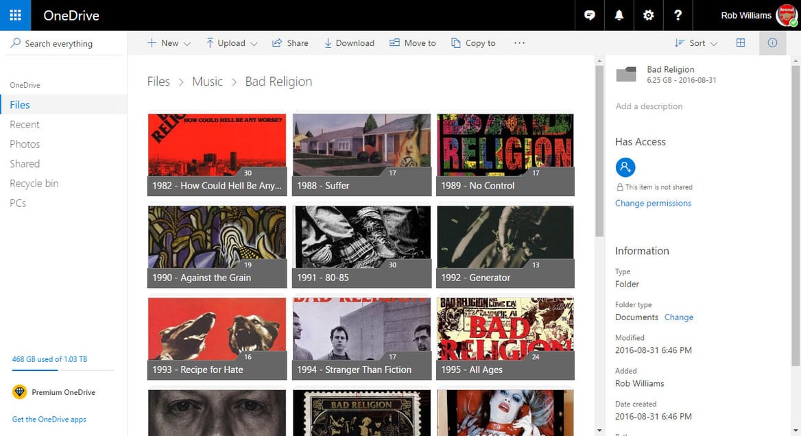Go to Music in the breadcrumb
This screenshot has width=801, height=436.
tap(207, 82)
